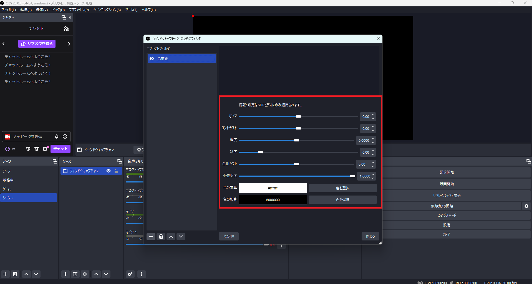Click サブスクを贈る gift sub button

pyautogui.click(x=37, y=44)
